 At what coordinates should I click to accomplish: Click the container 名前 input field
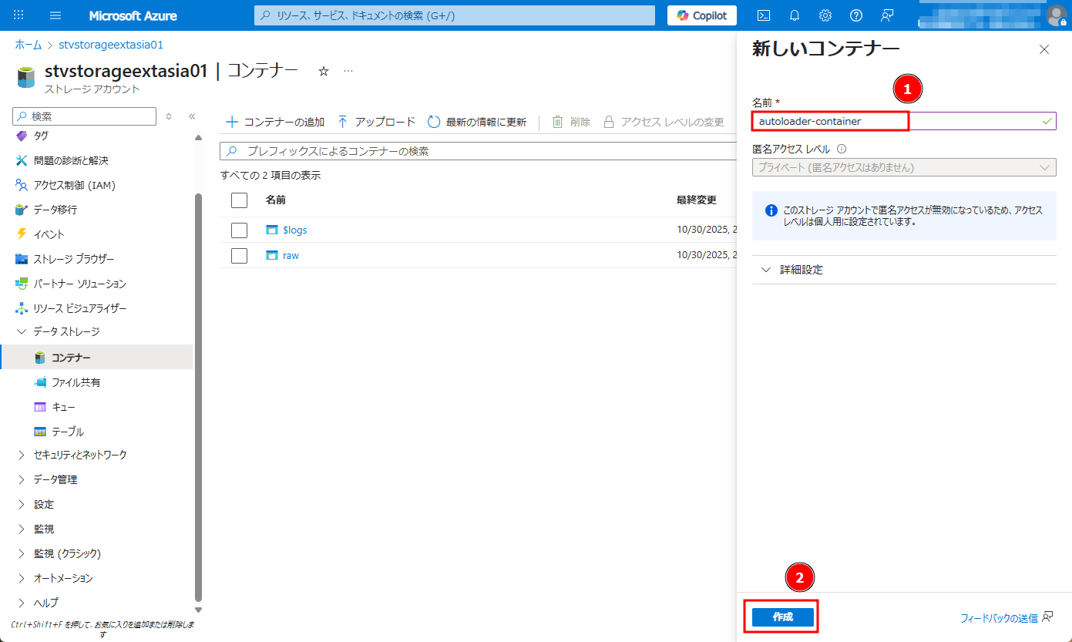902,121
